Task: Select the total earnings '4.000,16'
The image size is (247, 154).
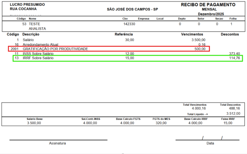Action: click(199, 108)
